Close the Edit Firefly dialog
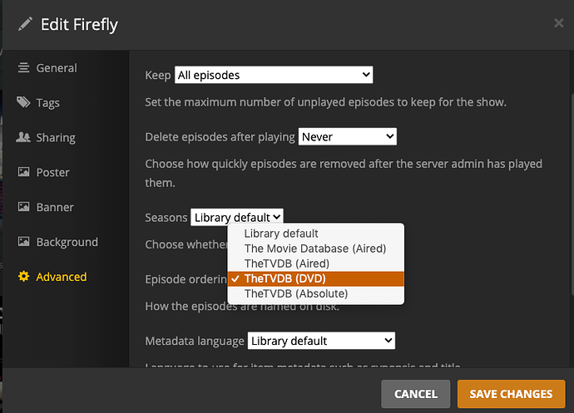 click(x=559, y=23)
